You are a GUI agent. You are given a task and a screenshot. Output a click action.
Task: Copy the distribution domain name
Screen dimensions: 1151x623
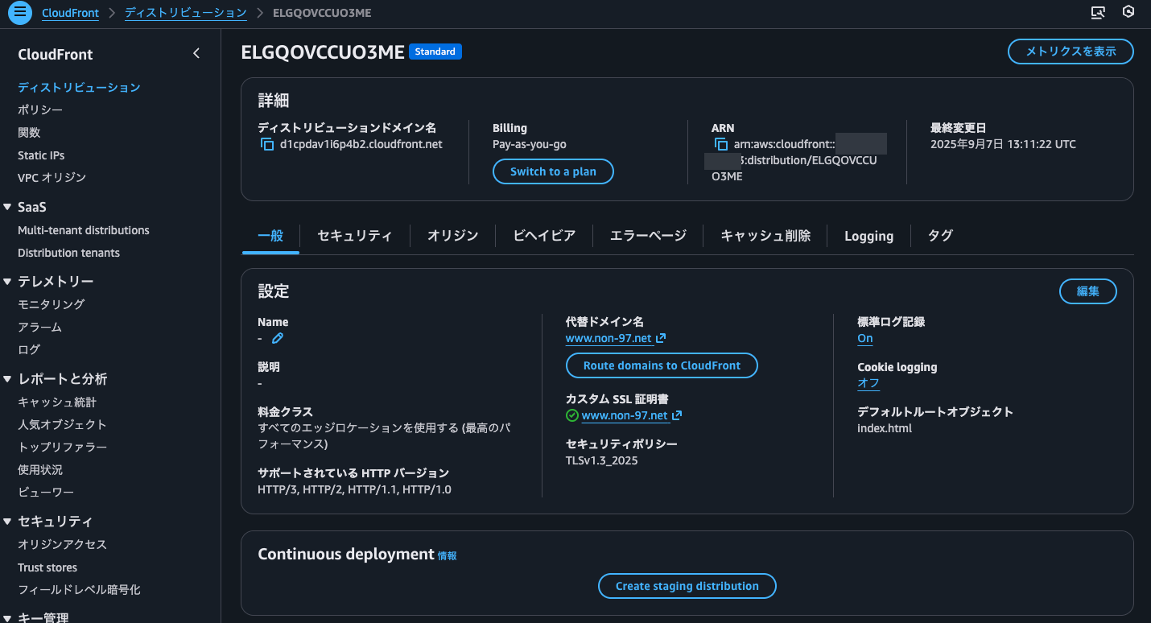[x=267, y=145]
